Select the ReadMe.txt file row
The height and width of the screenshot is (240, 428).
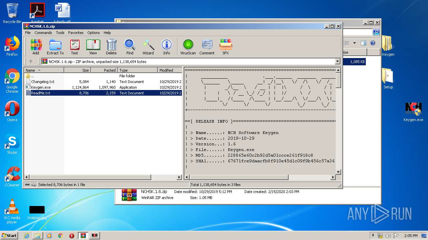coord(103,93)
